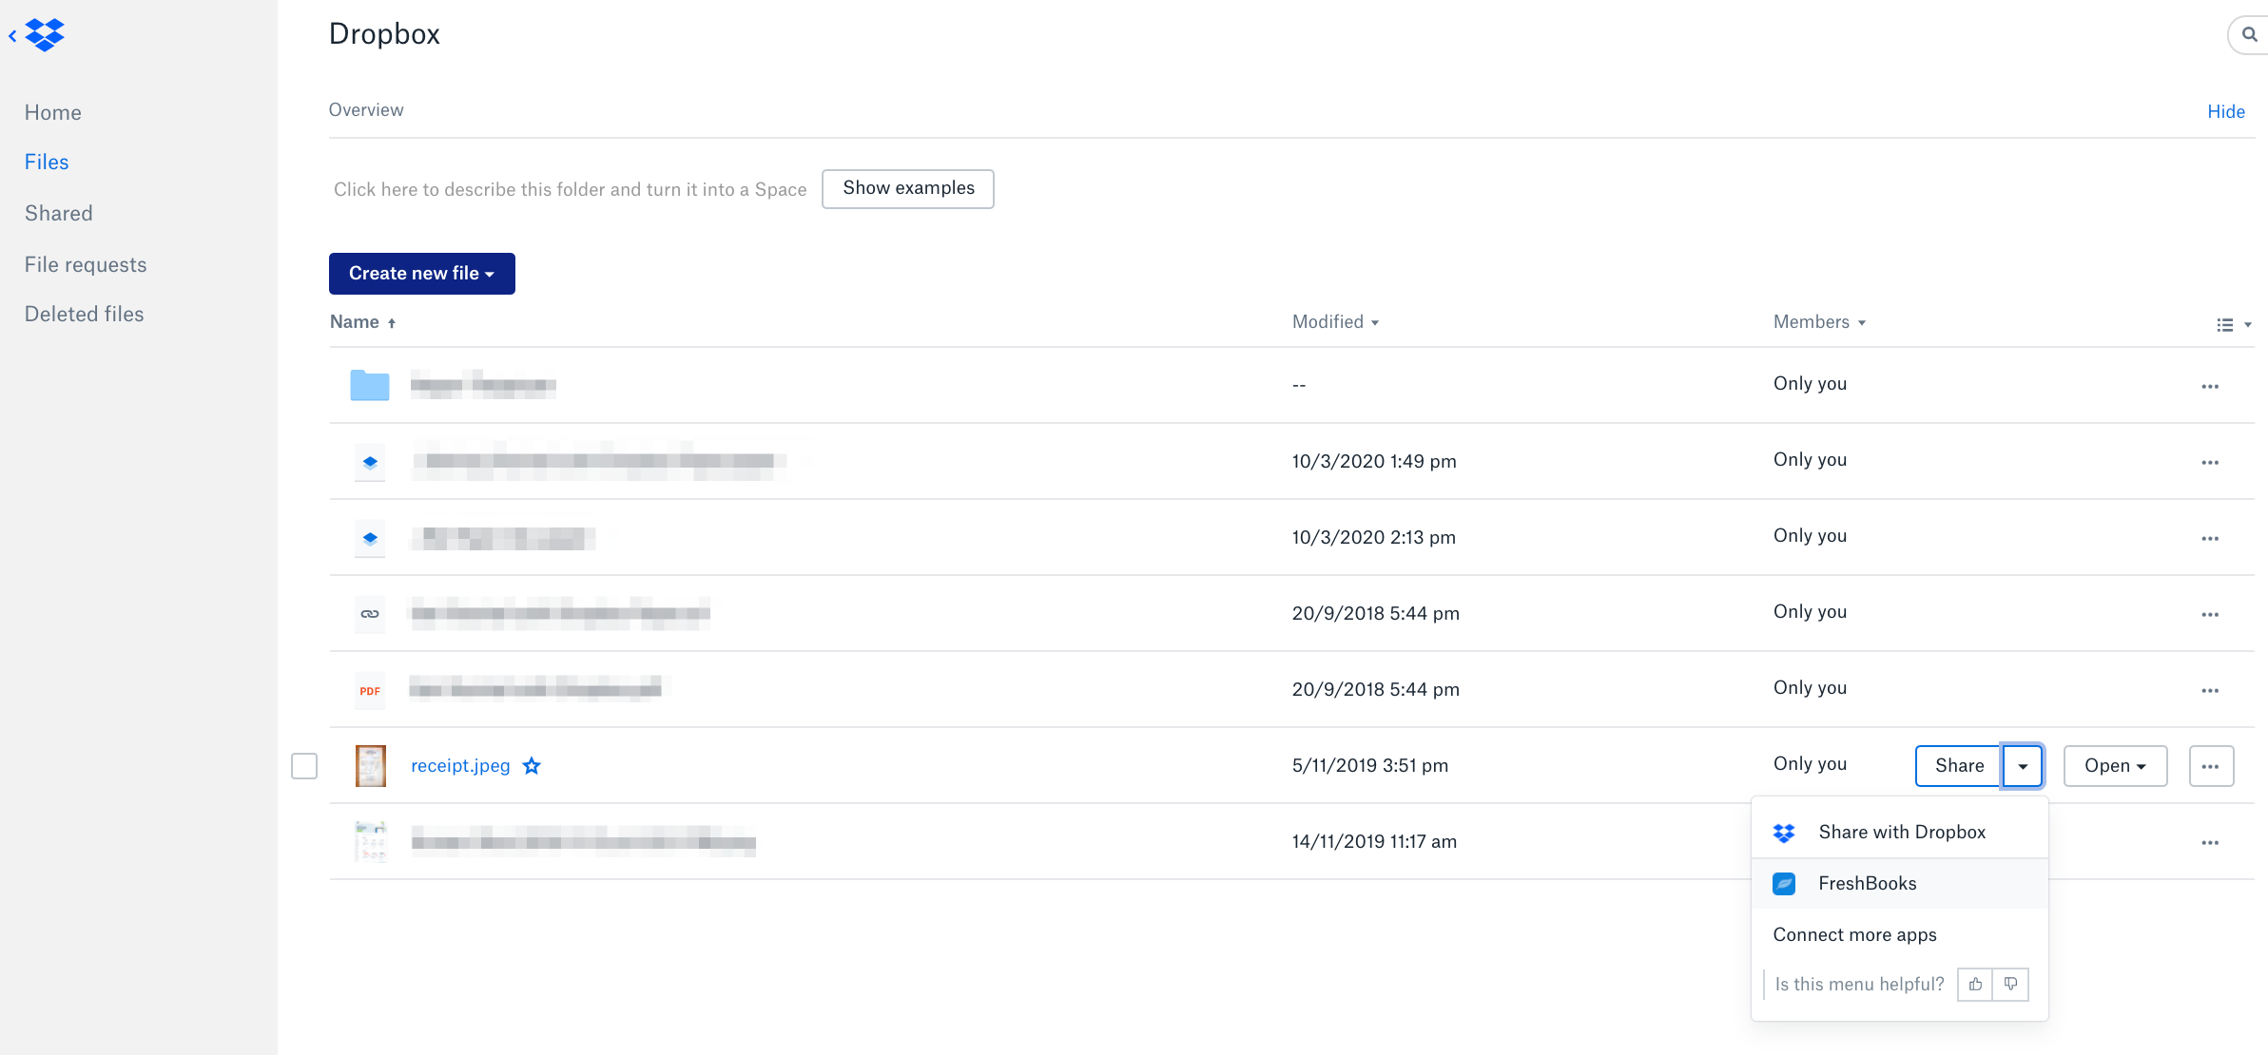
Task: Expand the Share dropdown arrow
Action: pos(2023,766)
